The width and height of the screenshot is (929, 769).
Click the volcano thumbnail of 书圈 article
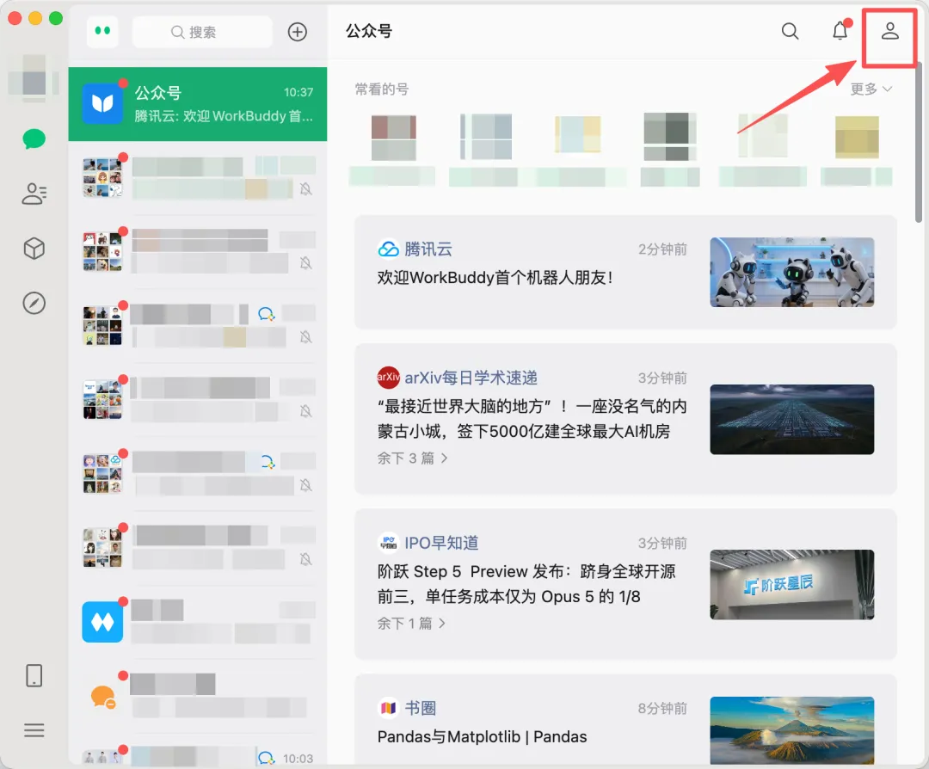click(791, 731)
